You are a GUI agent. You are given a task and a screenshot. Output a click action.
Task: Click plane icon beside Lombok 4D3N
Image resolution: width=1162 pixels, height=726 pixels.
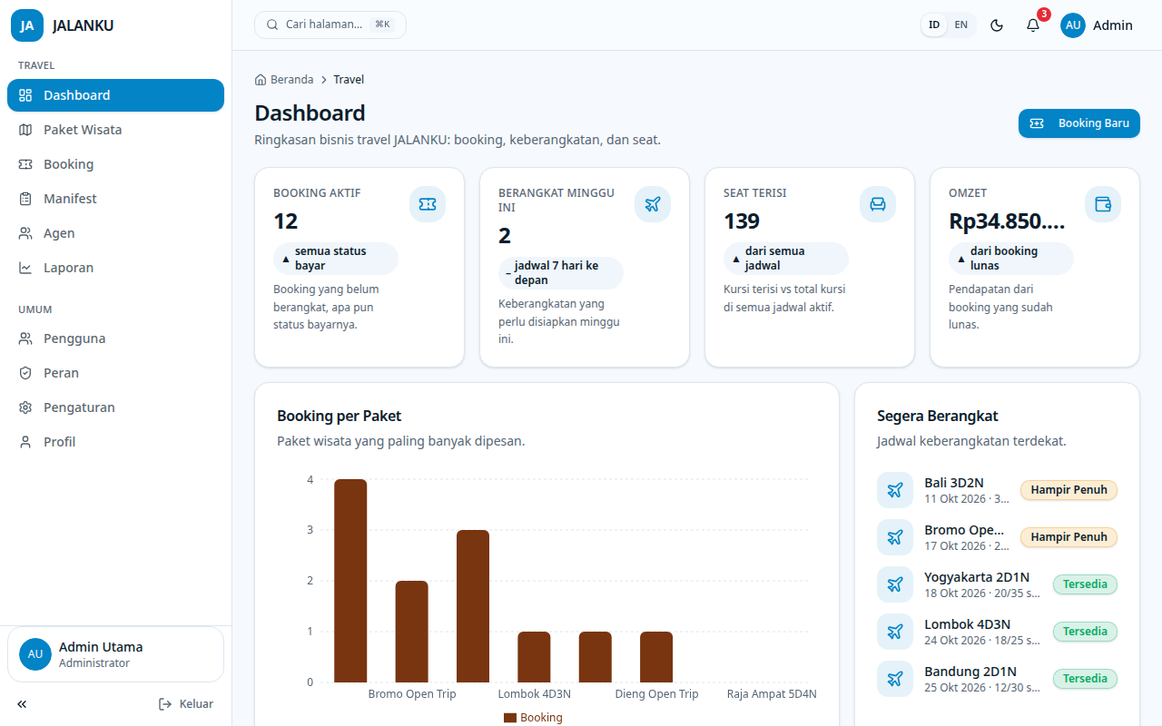click(895, 632)
